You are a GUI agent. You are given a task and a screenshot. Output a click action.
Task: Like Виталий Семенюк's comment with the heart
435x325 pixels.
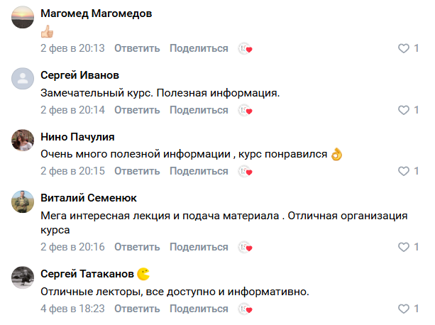[404, 247]
